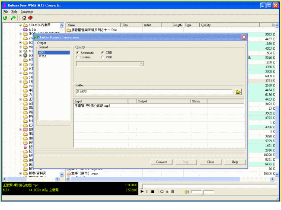Open the Language menu
Screen dimensions: 281x210
point(26,11)
